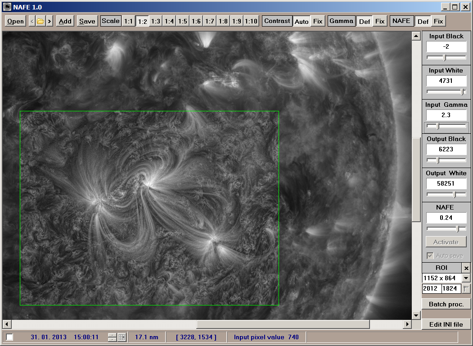473x346 pixels.
Task: Click the ROI corner position icon
Action: (466, 289)
